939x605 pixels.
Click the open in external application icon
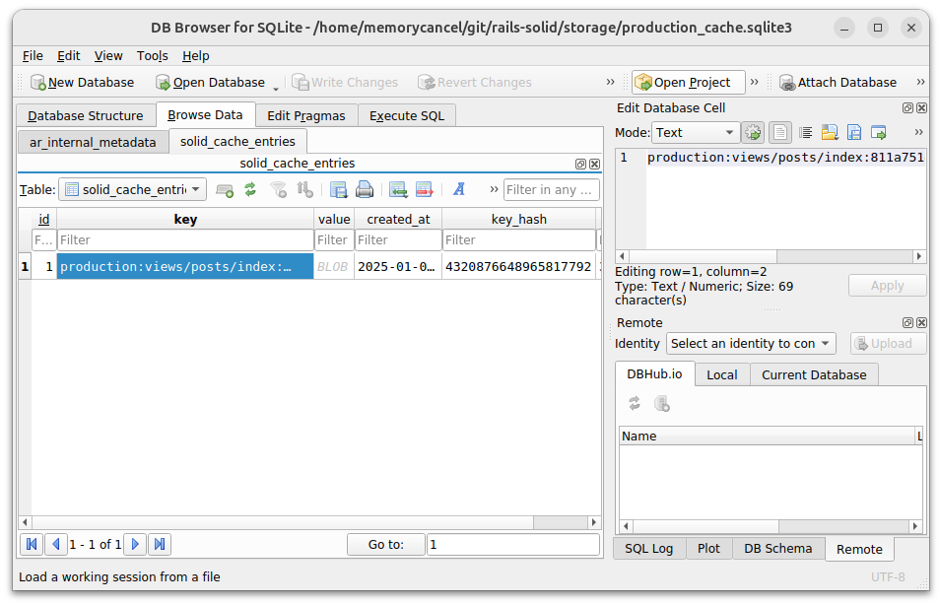click(x=879, y=132)
